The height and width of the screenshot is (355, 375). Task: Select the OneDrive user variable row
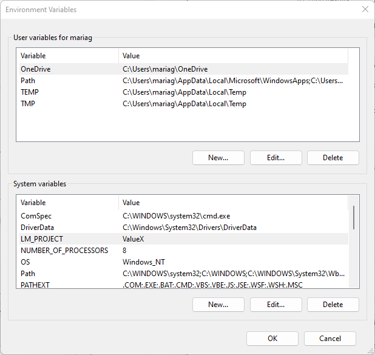pos(36,69)
